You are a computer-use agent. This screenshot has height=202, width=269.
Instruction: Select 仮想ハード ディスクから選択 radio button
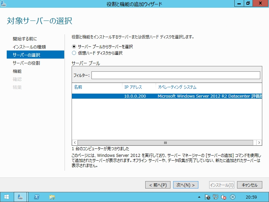[74, 53]
